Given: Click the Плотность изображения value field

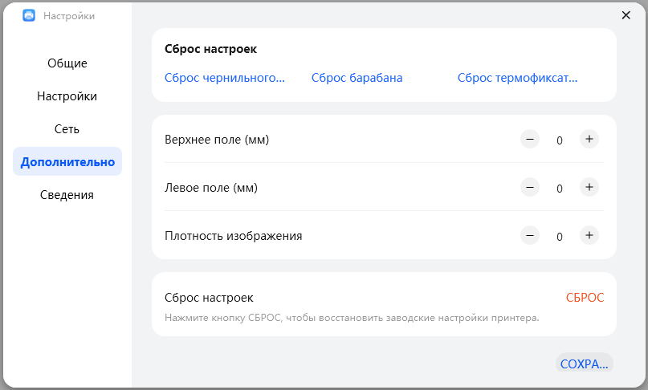Looking at the screenshot, I should 560,237.
